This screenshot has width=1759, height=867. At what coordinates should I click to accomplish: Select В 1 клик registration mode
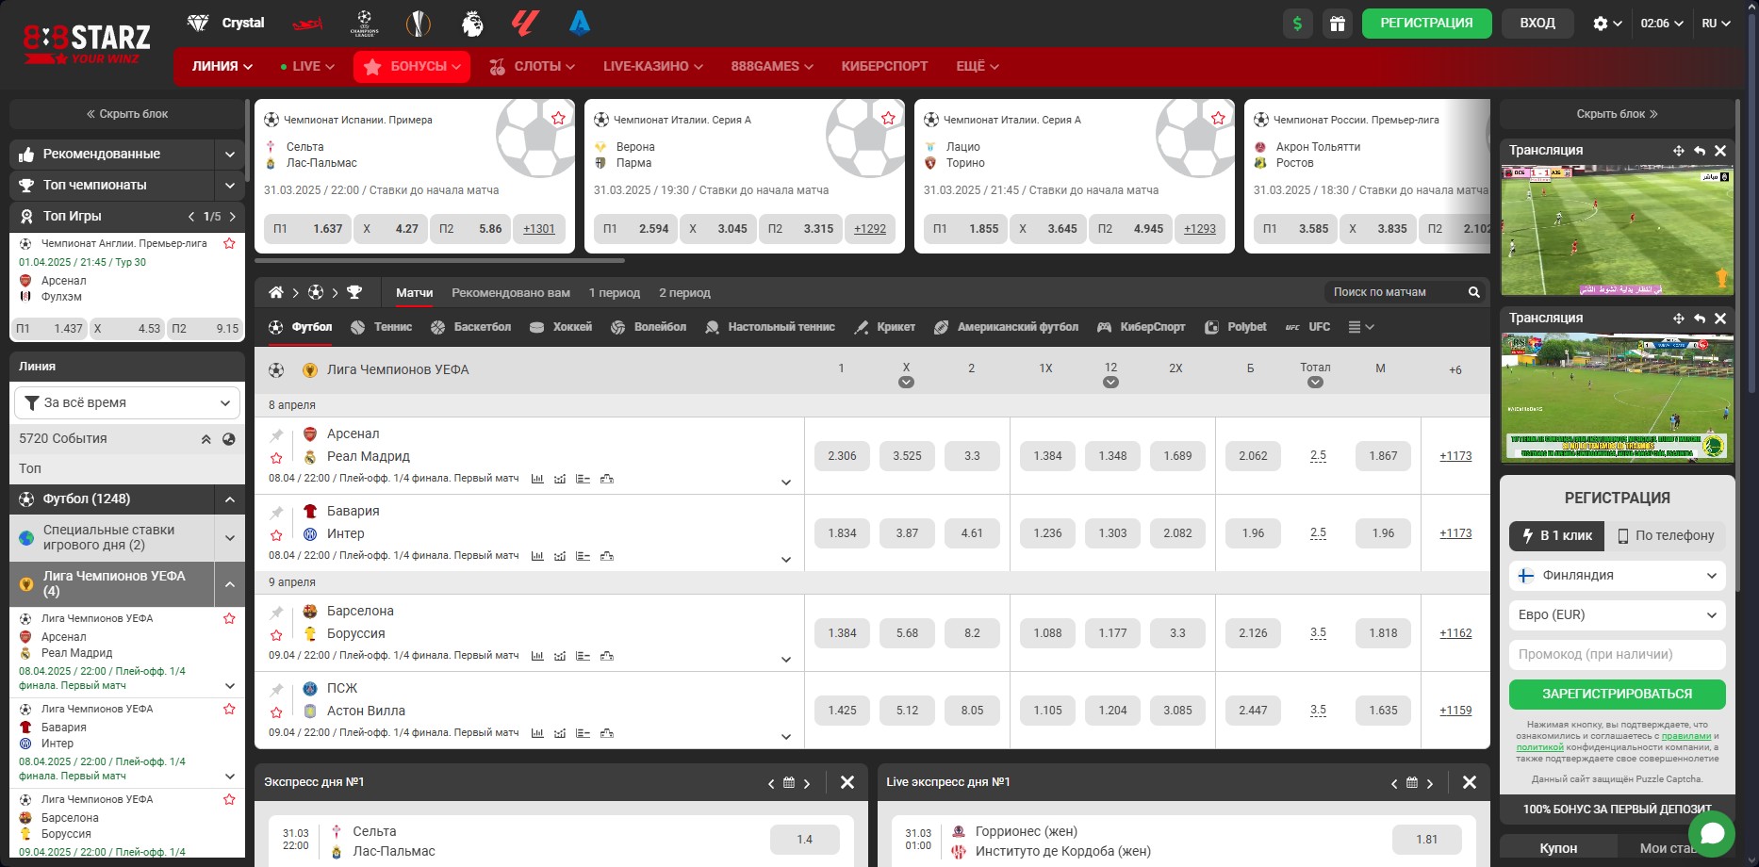coord(1556,535)
